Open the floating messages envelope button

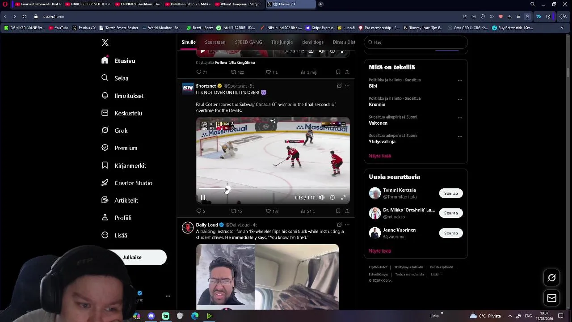[552, 298]
